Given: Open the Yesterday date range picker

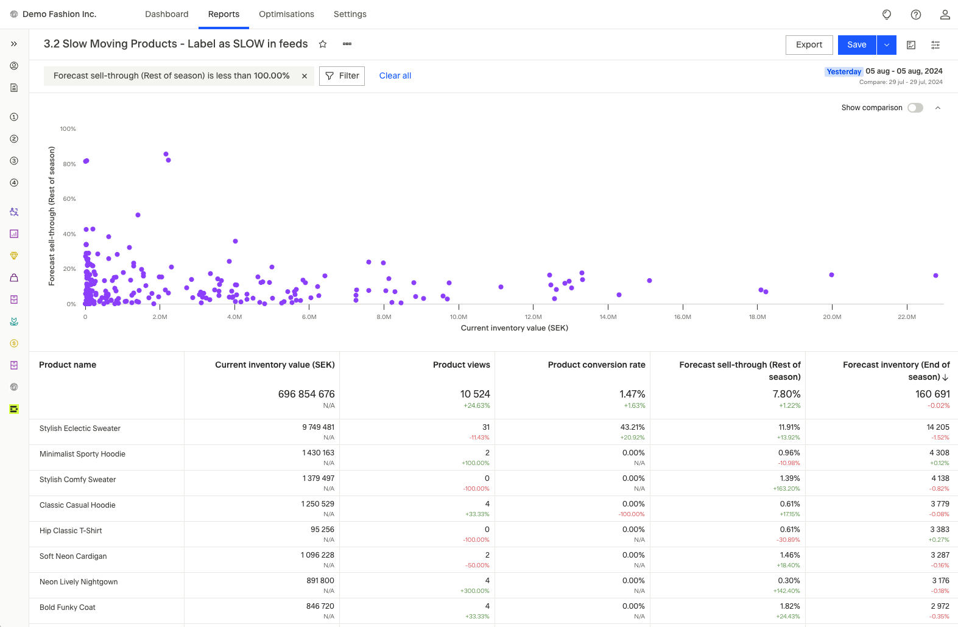Looking at the screenshot, I should click(x=844, y=72).
